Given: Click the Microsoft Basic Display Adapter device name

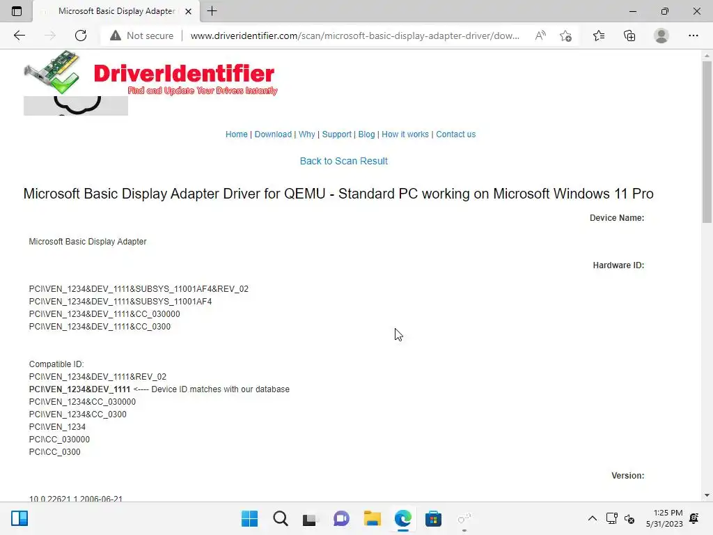Looking at the screenshot, I should click(x=88, y=242).
